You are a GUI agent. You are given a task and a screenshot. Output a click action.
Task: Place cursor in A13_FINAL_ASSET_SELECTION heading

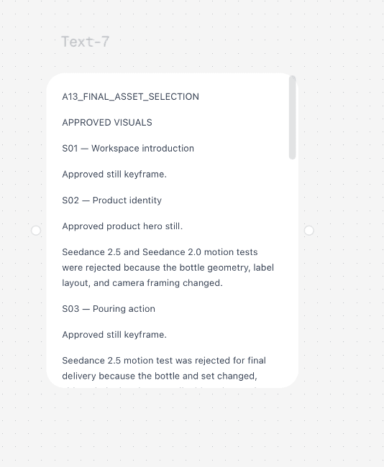pyautogui.click(x=130, y=97)
